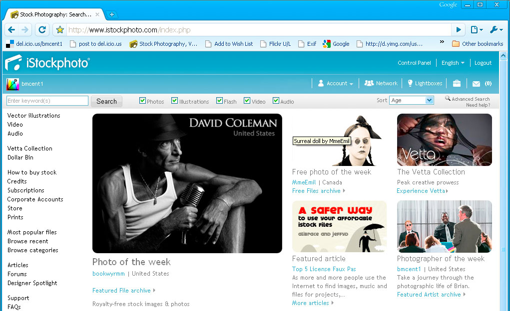Open the briefcase icon in the header
Screen dimensions: 510x311
coord(457,83)
